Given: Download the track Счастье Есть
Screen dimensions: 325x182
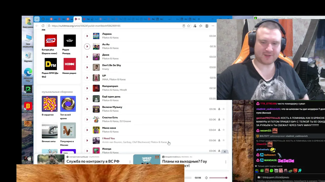Looking at the screenshot, I should pos(219,119).
